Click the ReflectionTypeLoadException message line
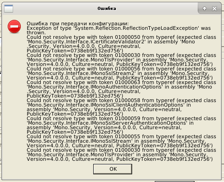 click(119, 28)
